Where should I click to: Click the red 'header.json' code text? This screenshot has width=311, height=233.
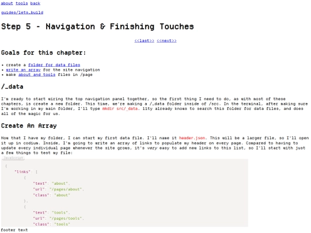(192, 138)
